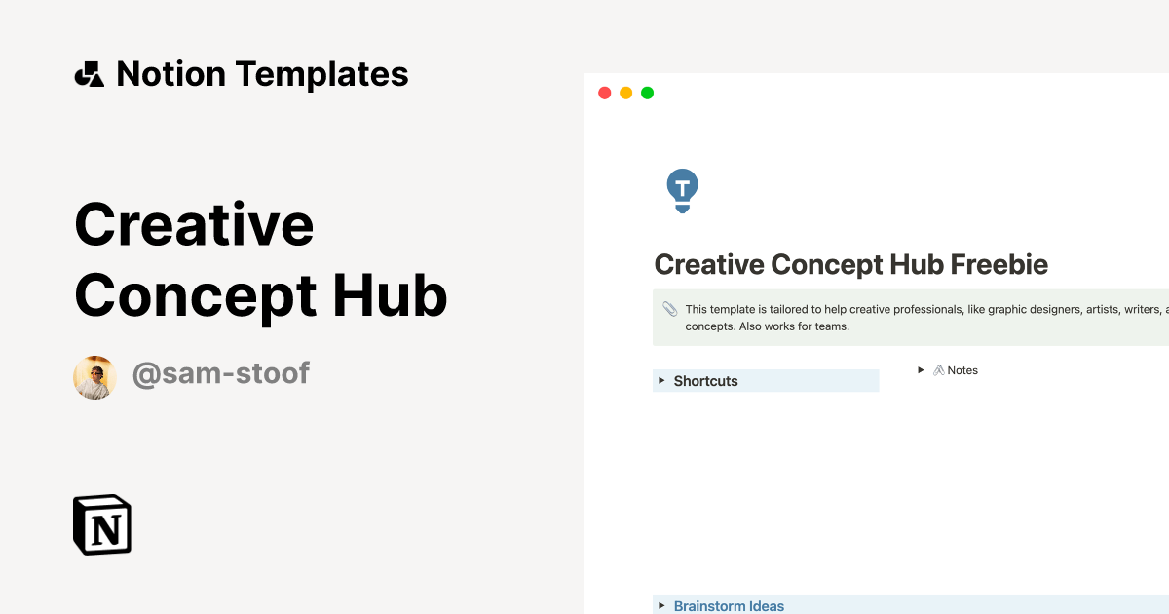
Task: Click sam-stoof's round profile avatar
Action: [94, 377]
